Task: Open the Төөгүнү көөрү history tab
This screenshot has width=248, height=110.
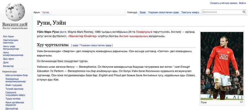Action: [x=190, y=12]
